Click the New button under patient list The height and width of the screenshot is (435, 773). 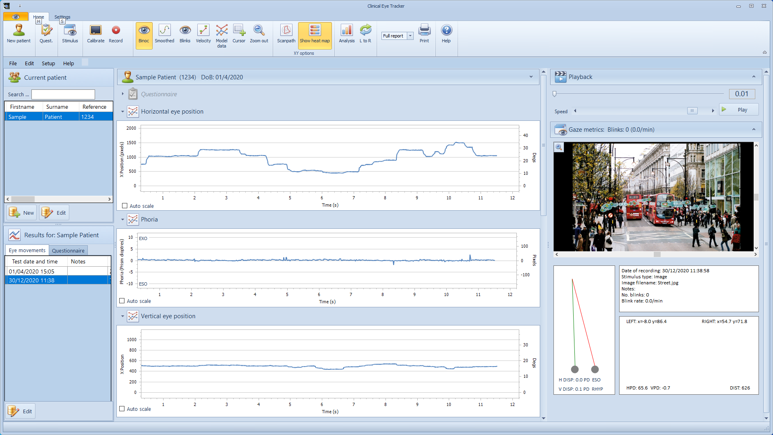pyautogui.click(x=22, y=213)
